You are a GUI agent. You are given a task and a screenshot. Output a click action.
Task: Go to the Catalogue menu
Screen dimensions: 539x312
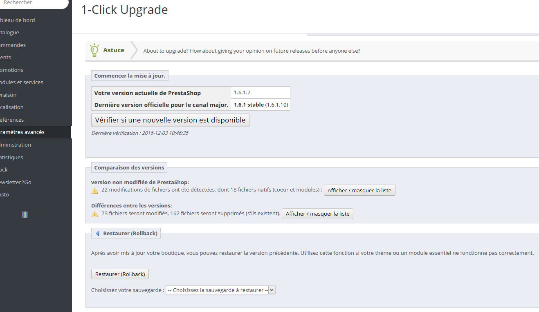click(10, 32)
